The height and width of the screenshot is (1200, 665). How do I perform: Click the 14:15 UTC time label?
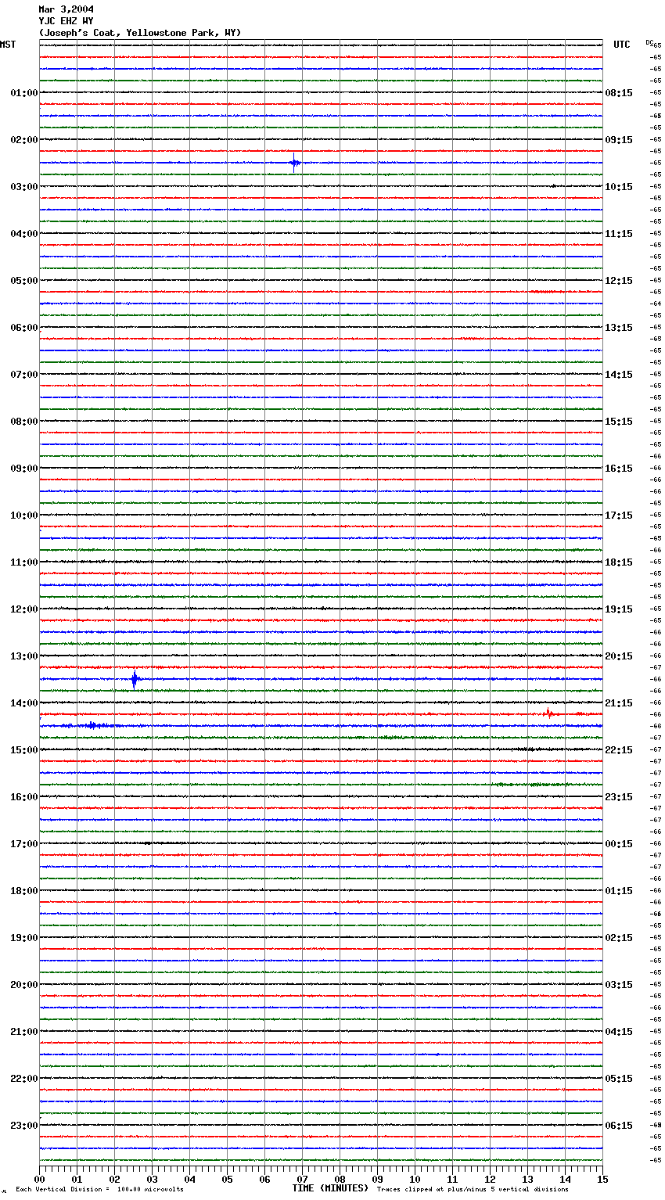click(x=619, y=375)
